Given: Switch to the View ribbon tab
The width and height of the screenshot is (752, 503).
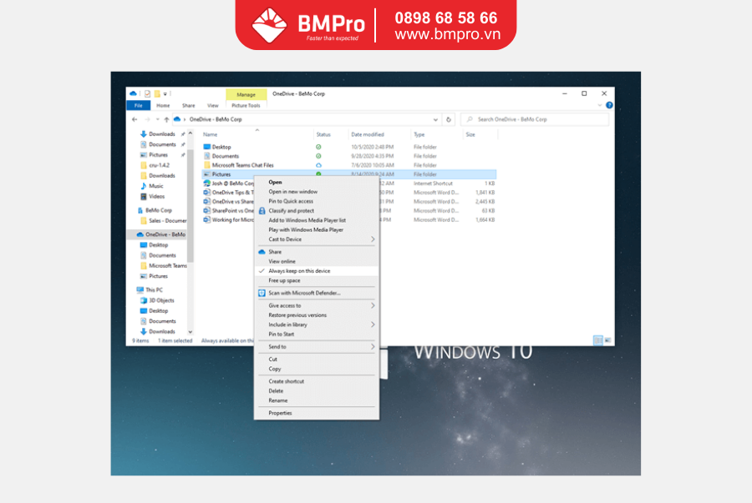Looking at the screenshot, I should click(213, 105).
